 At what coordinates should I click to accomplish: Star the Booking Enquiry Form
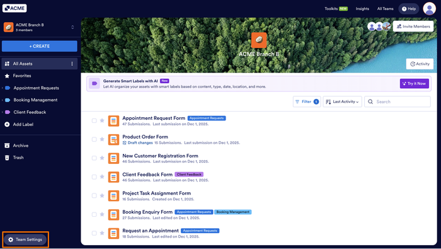point(102,214)
